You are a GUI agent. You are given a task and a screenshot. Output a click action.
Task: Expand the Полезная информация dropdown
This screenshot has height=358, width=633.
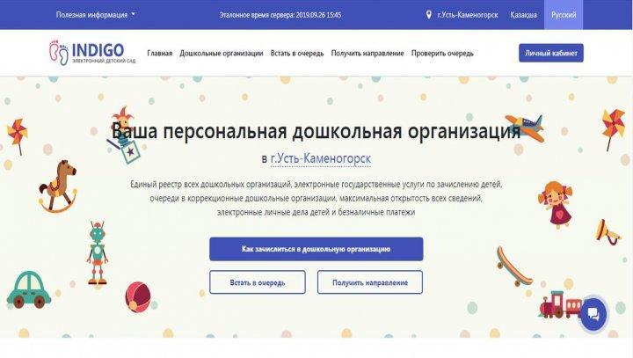(x=96, y=15)
